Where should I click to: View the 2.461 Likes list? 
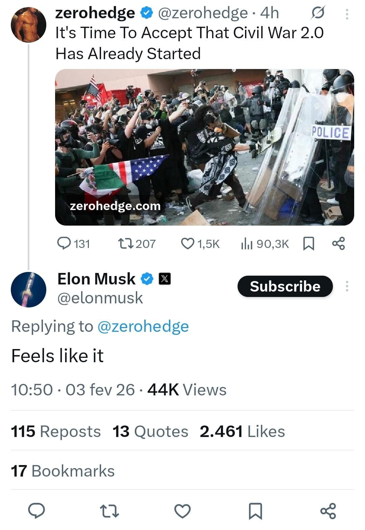point(242,432)
